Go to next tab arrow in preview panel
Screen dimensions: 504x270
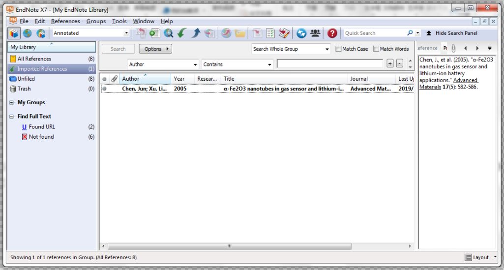coord(477,49)
